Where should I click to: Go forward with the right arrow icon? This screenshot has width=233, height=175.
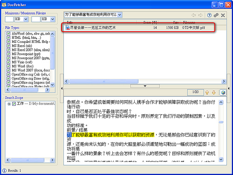[x=200, y=15]
